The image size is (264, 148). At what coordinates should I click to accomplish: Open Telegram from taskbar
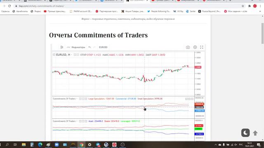(98, 145)
